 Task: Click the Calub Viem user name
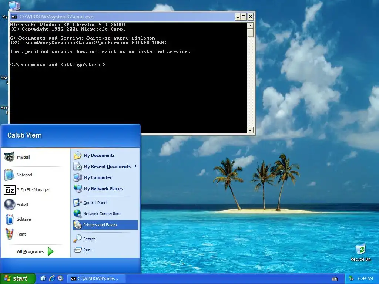pos(24,135)
